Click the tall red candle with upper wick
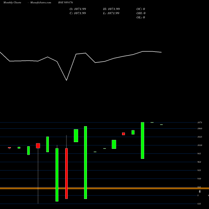This screenshot has width=209, height=209. point(66,173)
